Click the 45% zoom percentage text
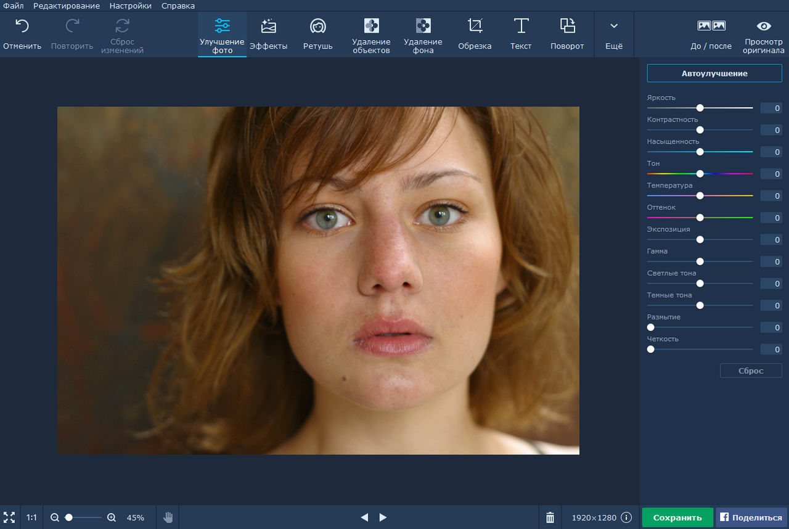Image resolution: width=789 pixels, height=529 pixels. 136,518
